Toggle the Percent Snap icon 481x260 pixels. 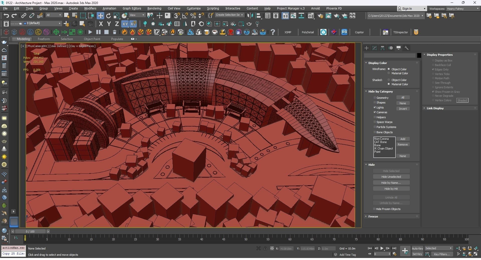pos(193,16)
